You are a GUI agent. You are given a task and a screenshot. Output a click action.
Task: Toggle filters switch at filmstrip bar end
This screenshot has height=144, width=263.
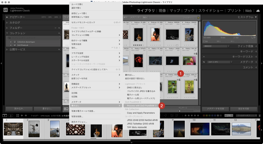260,116
